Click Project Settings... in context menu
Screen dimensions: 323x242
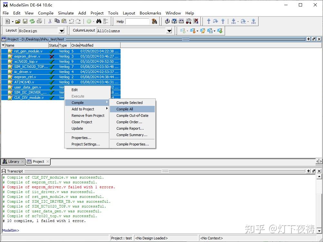86,144
